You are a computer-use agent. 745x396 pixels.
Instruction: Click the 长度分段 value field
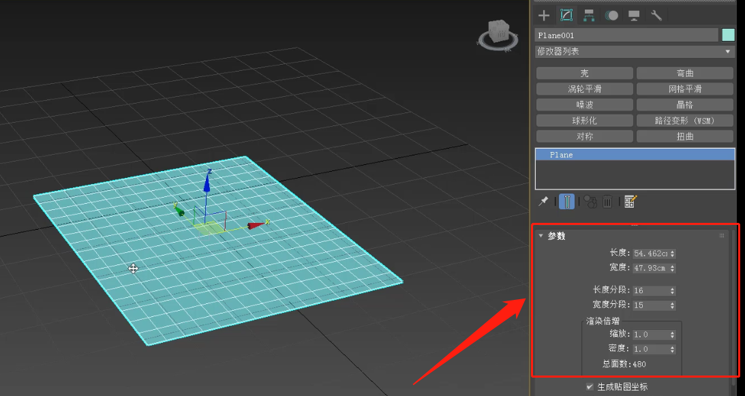click(651, 290)
